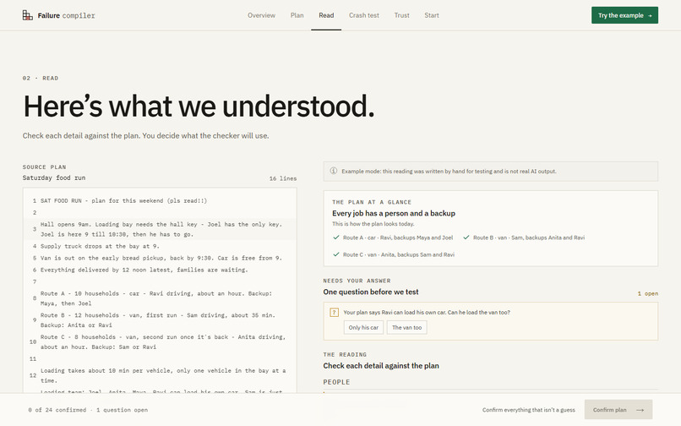The image size is (681, 426).
Task: Click the question mark icon beside Ravi question
Action: [x=334, y=312]
